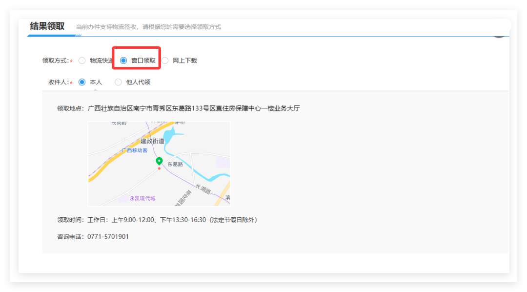Viewport: 527px width, 292px height.
Task: Click the pickup address text line
Action: point(193,108)
